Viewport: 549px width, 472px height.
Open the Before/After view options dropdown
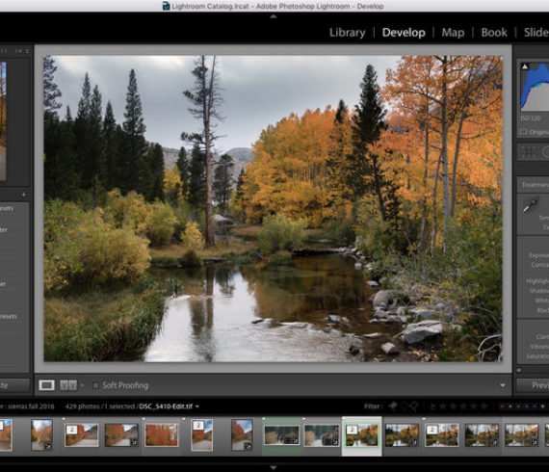[x=82, y=385]
